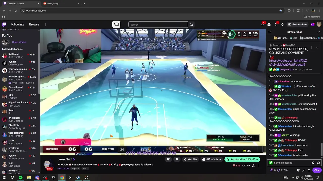Image resolution: width=323 pixels, height=181 pixels.
Task: Open the stream three-dot options menu
Action: point(259,166)
